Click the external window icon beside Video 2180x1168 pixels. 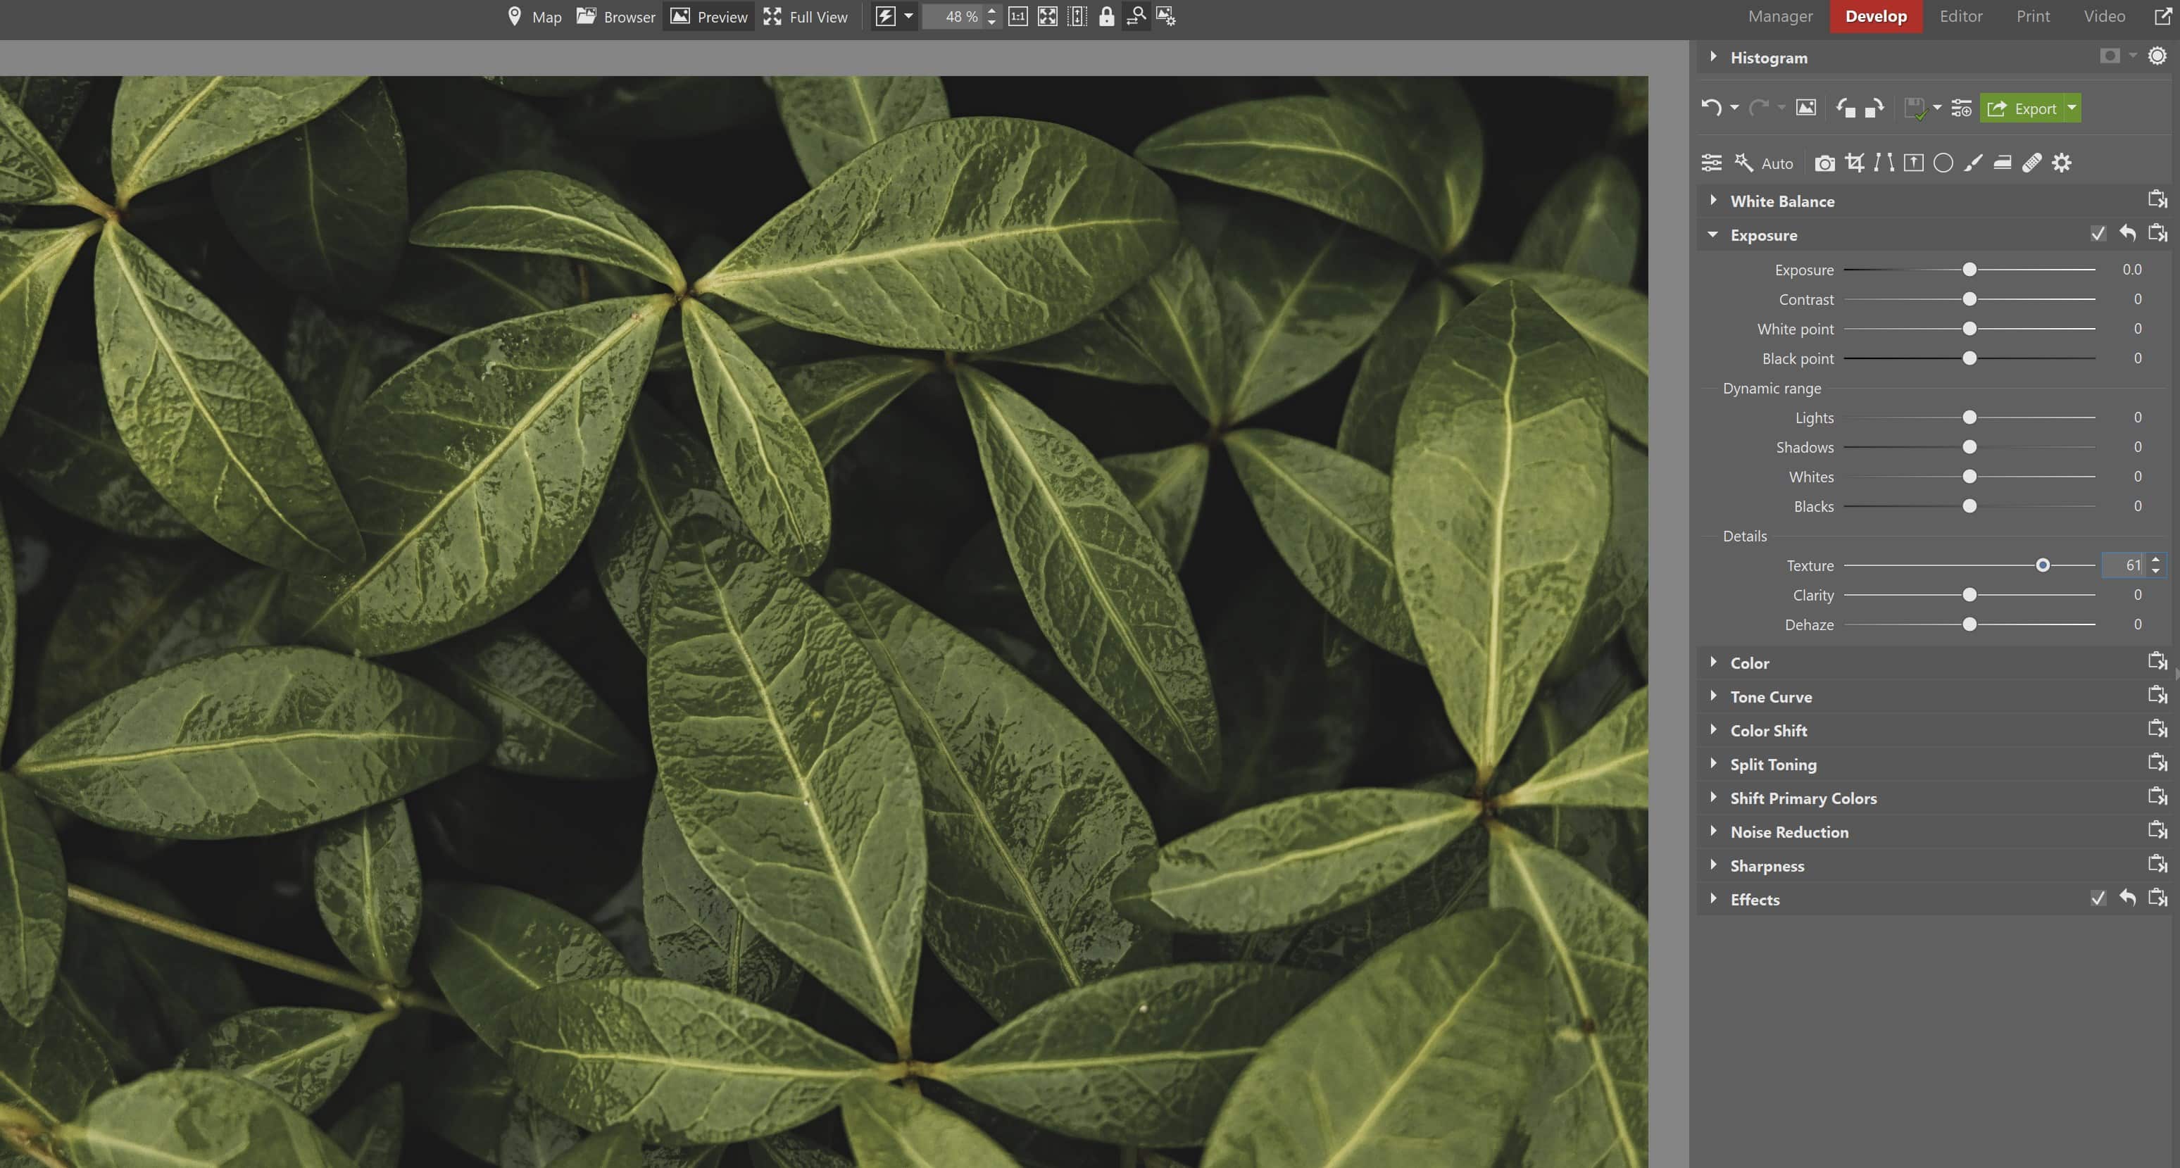click(x=2163, y=16)
